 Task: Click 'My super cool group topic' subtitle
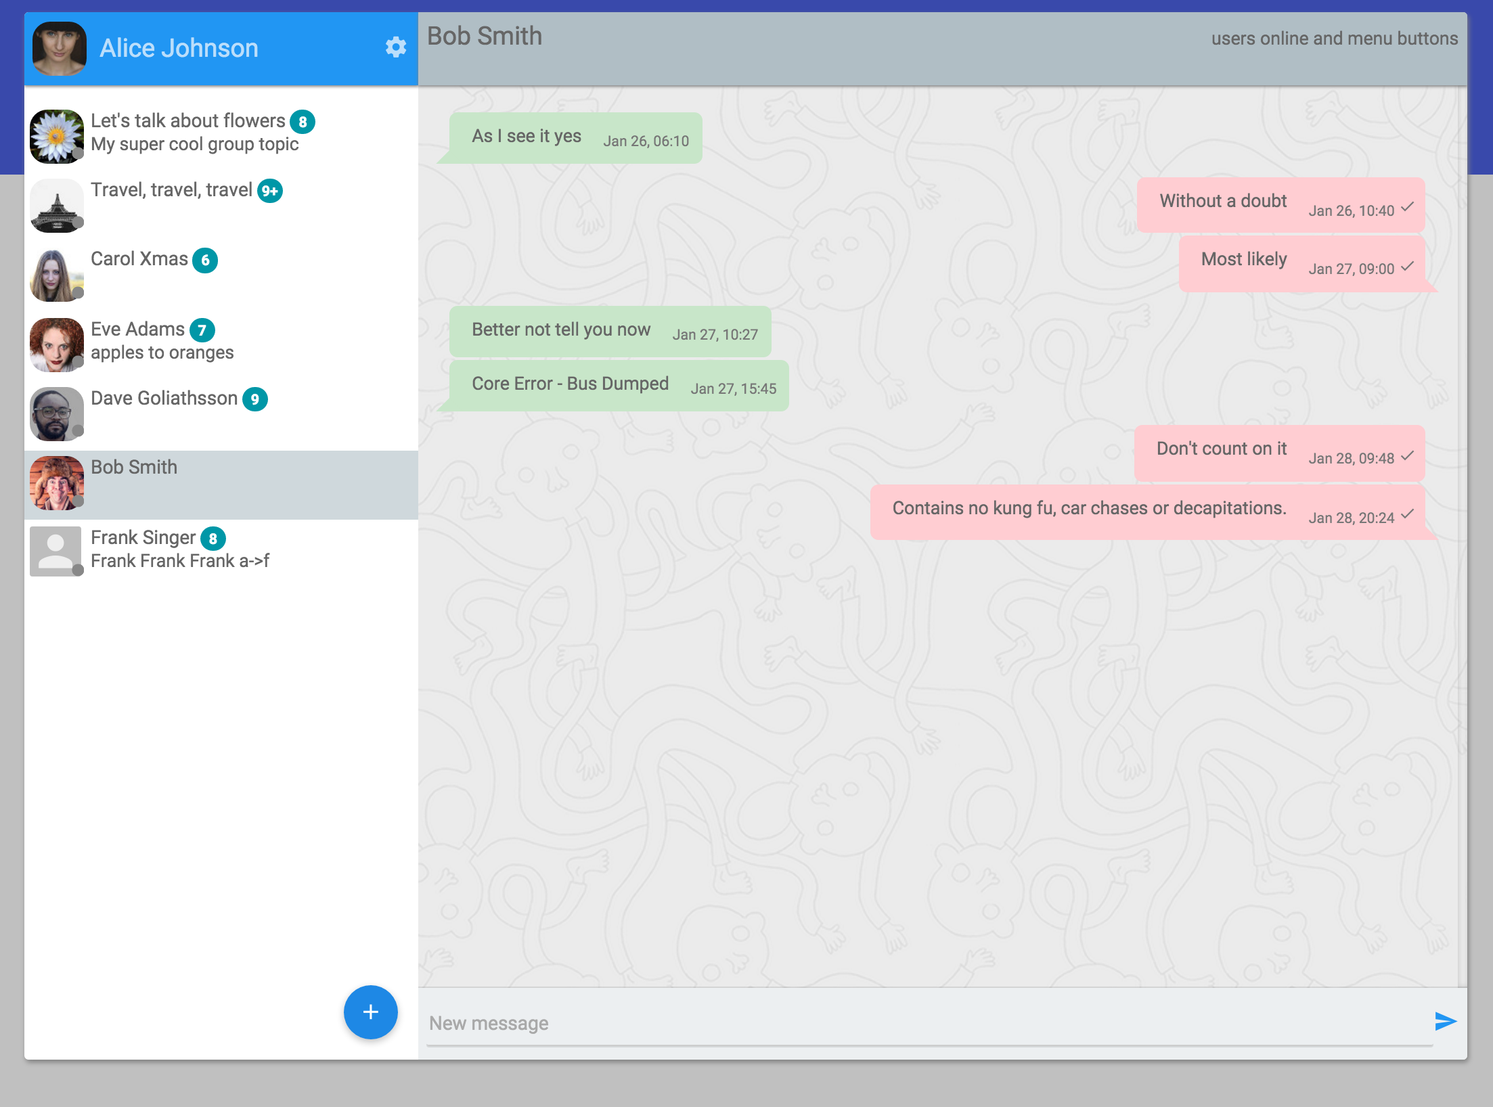click(195, 145)
